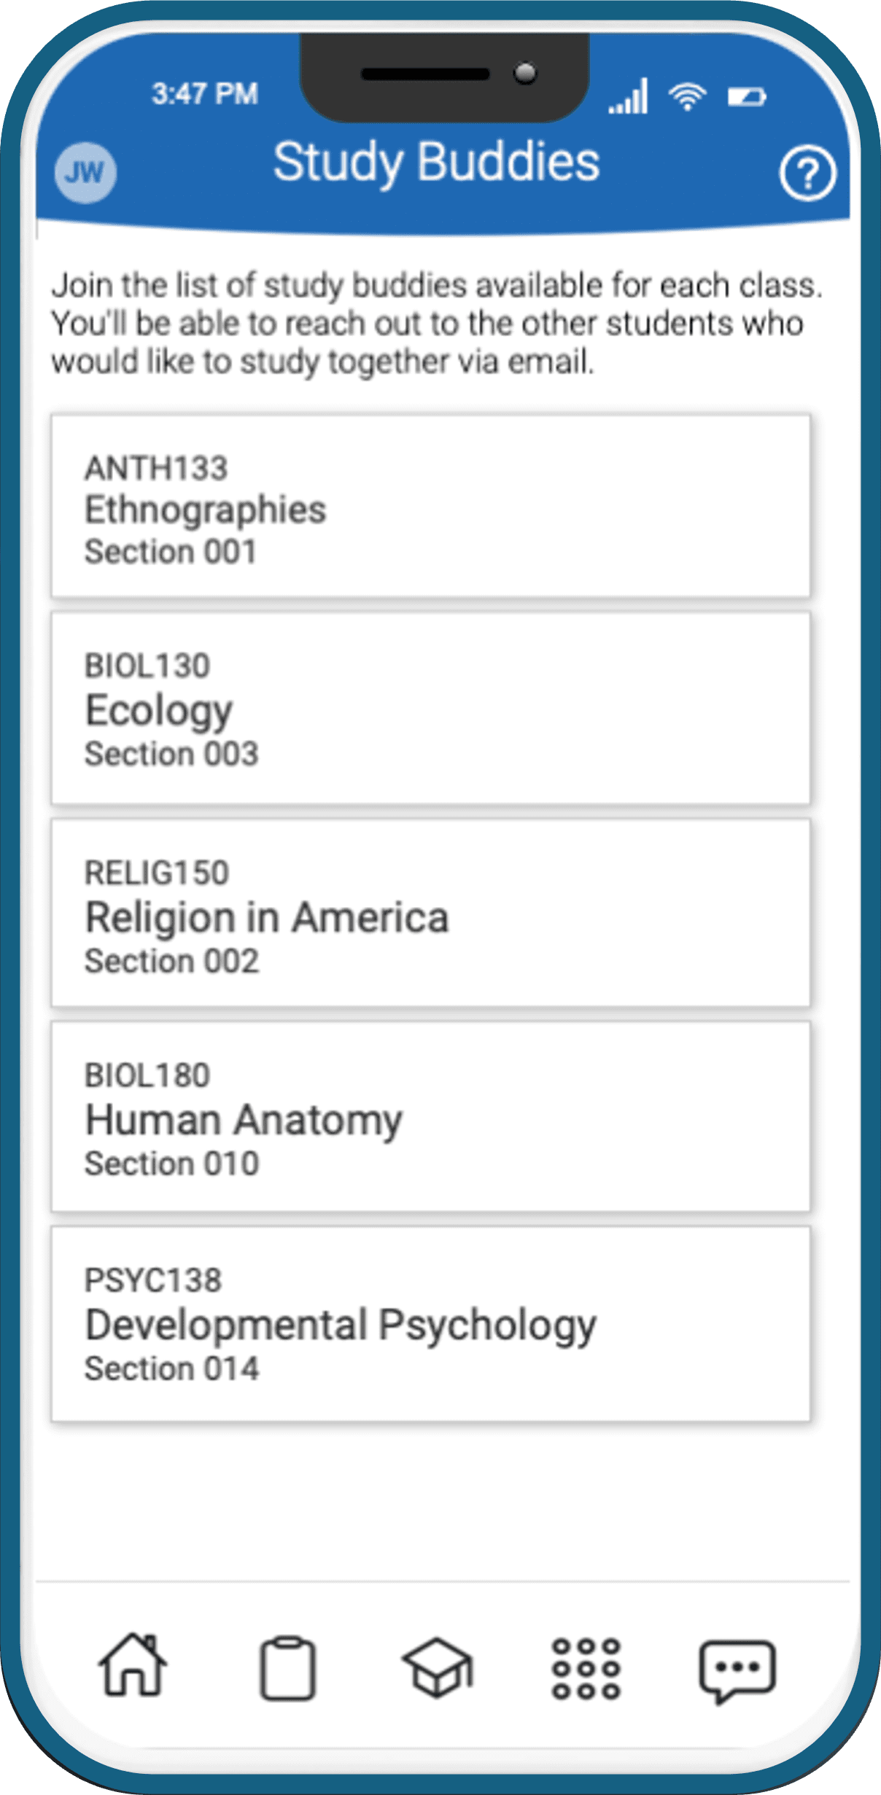Open PSYC138 Developmental Psychology card

click(430, 1324)
